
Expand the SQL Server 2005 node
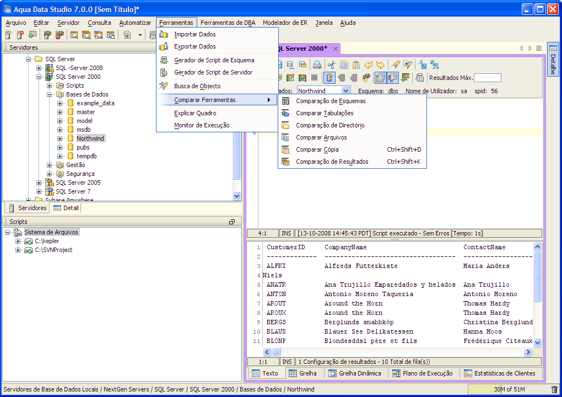tap(39, 183)
